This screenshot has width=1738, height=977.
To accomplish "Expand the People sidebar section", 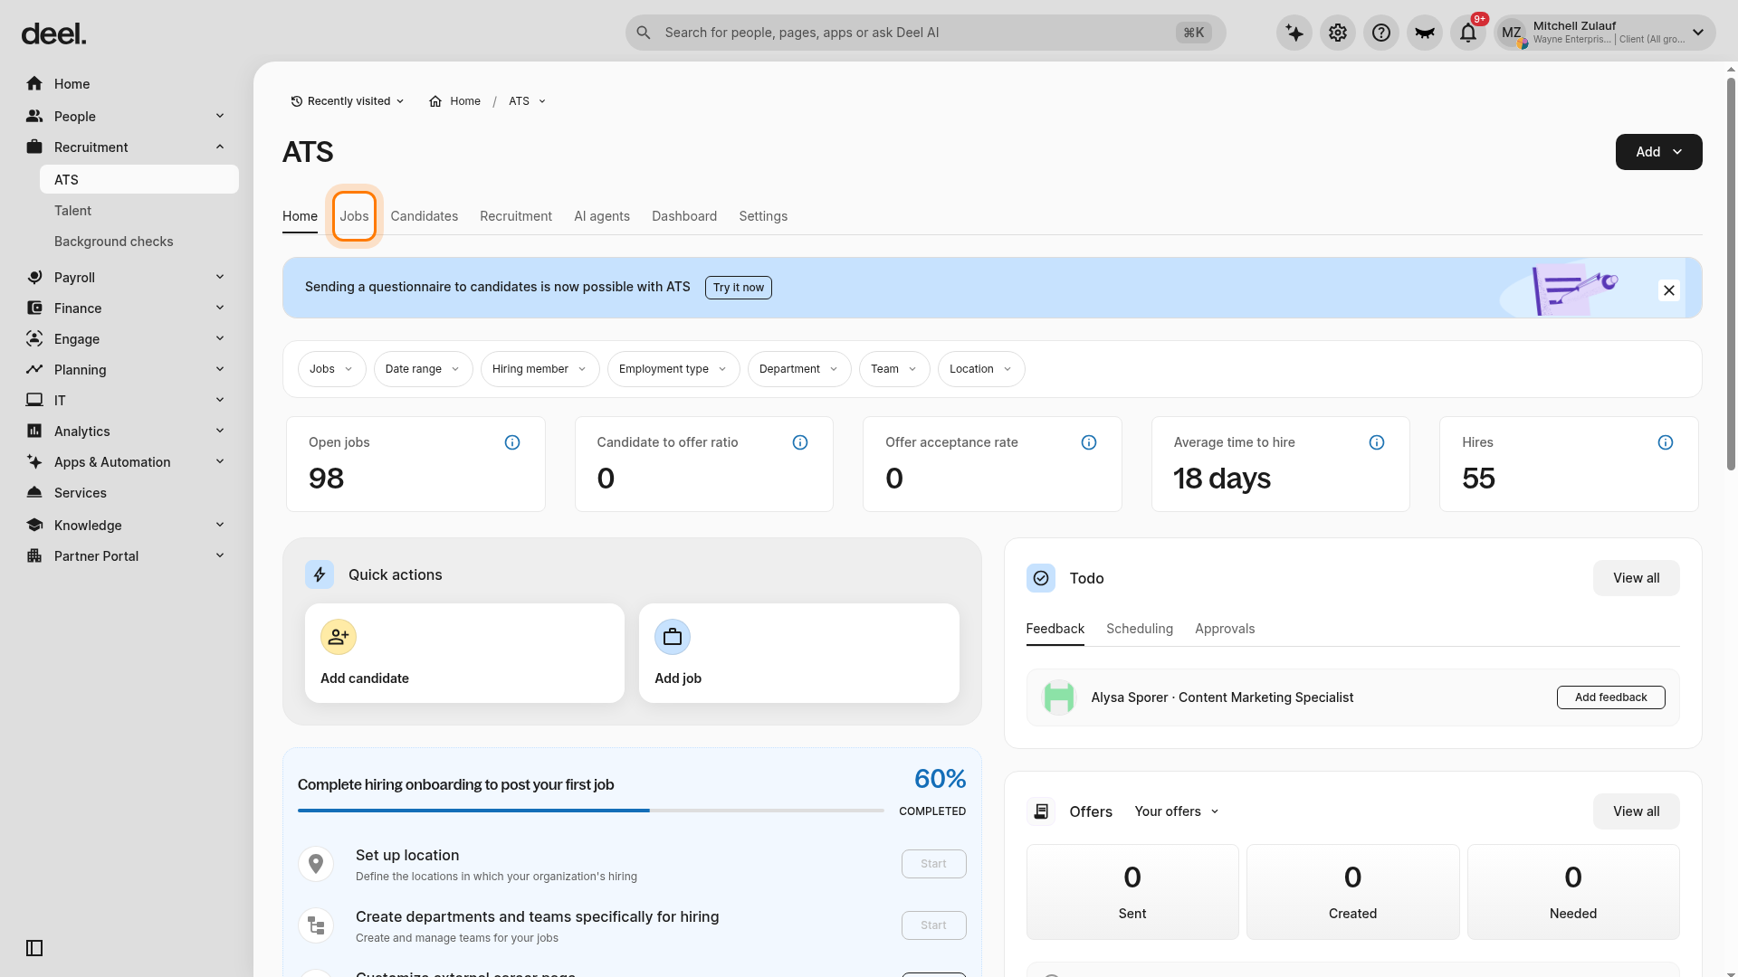I will [x=220, y=116].
